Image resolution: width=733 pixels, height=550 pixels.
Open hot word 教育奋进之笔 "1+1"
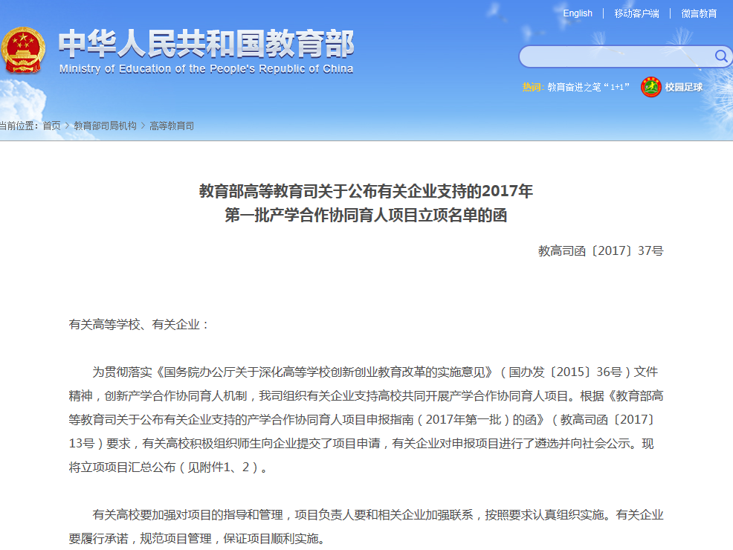(x=588, y=87)
